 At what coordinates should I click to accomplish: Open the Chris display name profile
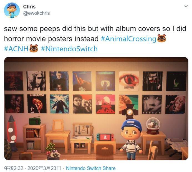tap(29, 7)
